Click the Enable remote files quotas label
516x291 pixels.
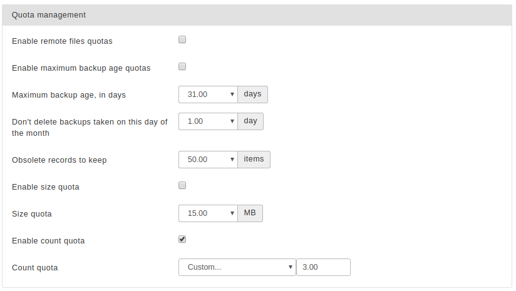[62, 41]
